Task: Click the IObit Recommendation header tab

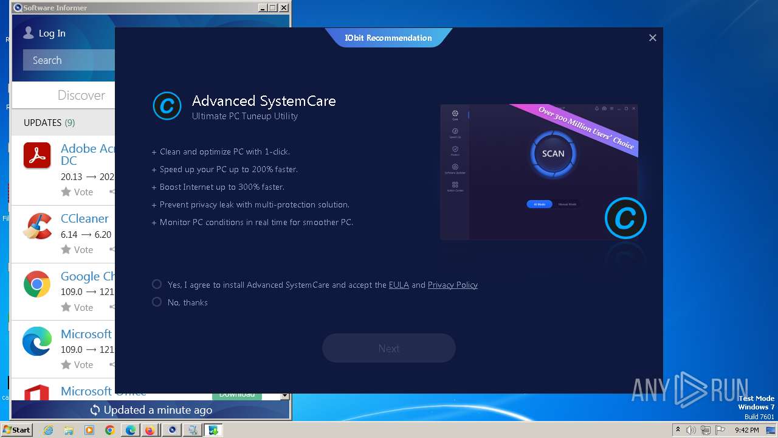Action: tap(388, 38)
